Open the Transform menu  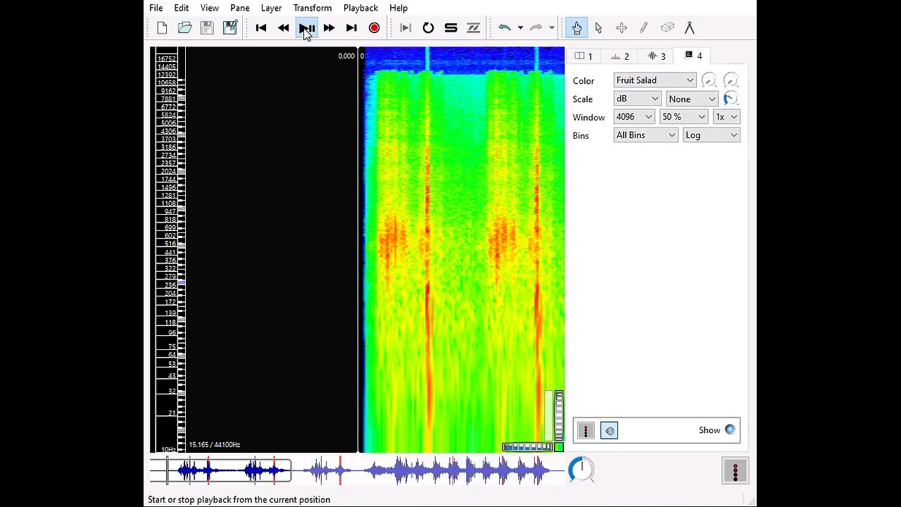tap(312, 8)
